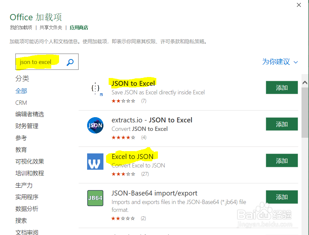Switch to the 共享文件夹 tab
309x235 pixels.
pos(51,28)
